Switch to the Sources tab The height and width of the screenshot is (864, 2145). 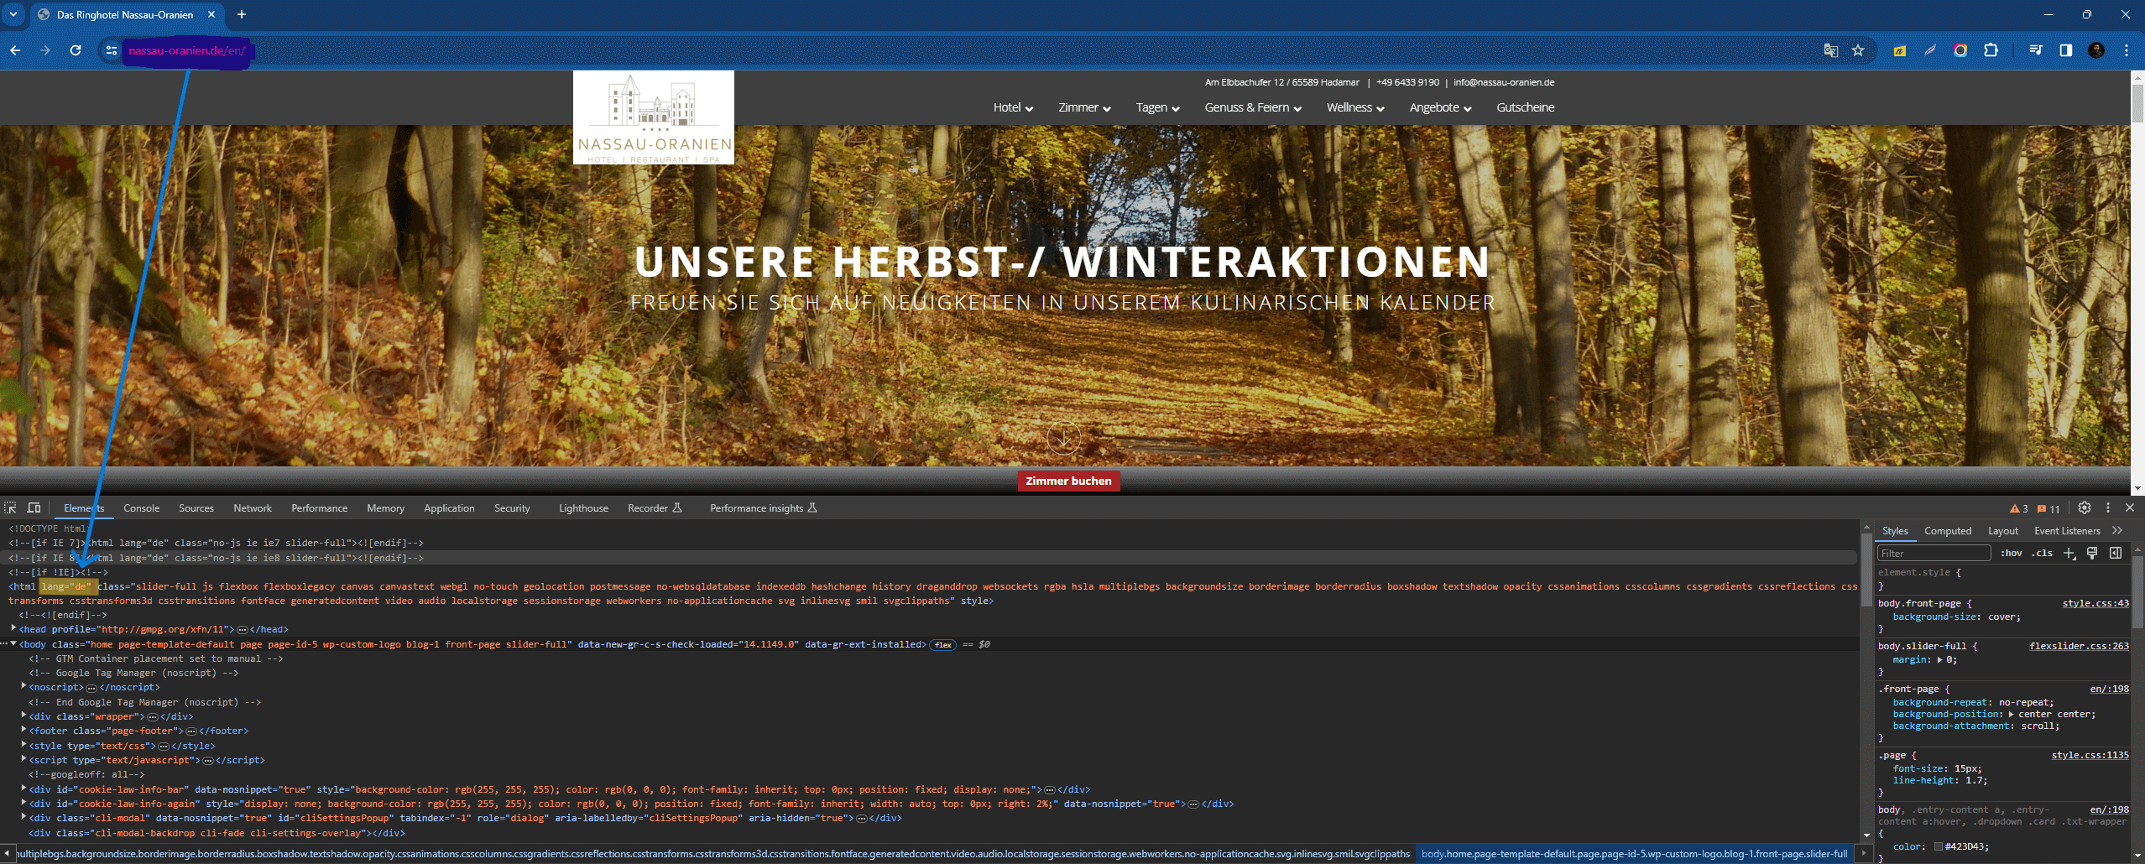196,508
